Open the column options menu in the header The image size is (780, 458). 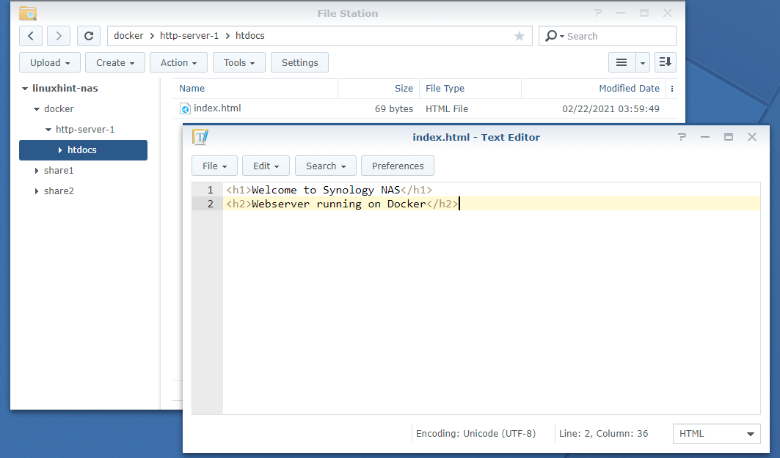pos(673,89)
